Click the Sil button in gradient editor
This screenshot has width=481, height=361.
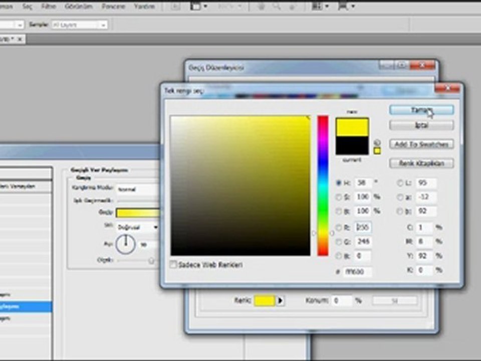(x=394, y=301)
